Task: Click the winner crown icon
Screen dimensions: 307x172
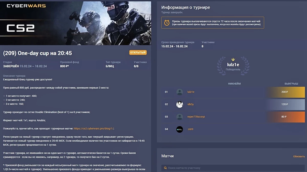Action: [x=233, y=60]
